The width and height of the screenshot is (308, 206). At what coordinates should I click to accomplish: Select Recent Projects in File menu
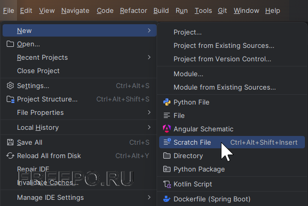pyautogui.click(x=79, y=57)
